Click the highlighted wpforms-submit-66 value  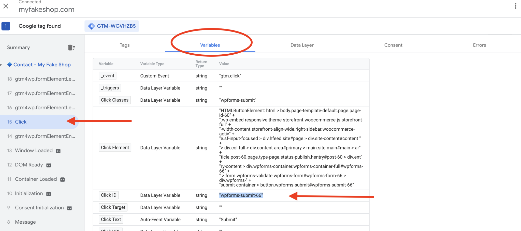241,195
